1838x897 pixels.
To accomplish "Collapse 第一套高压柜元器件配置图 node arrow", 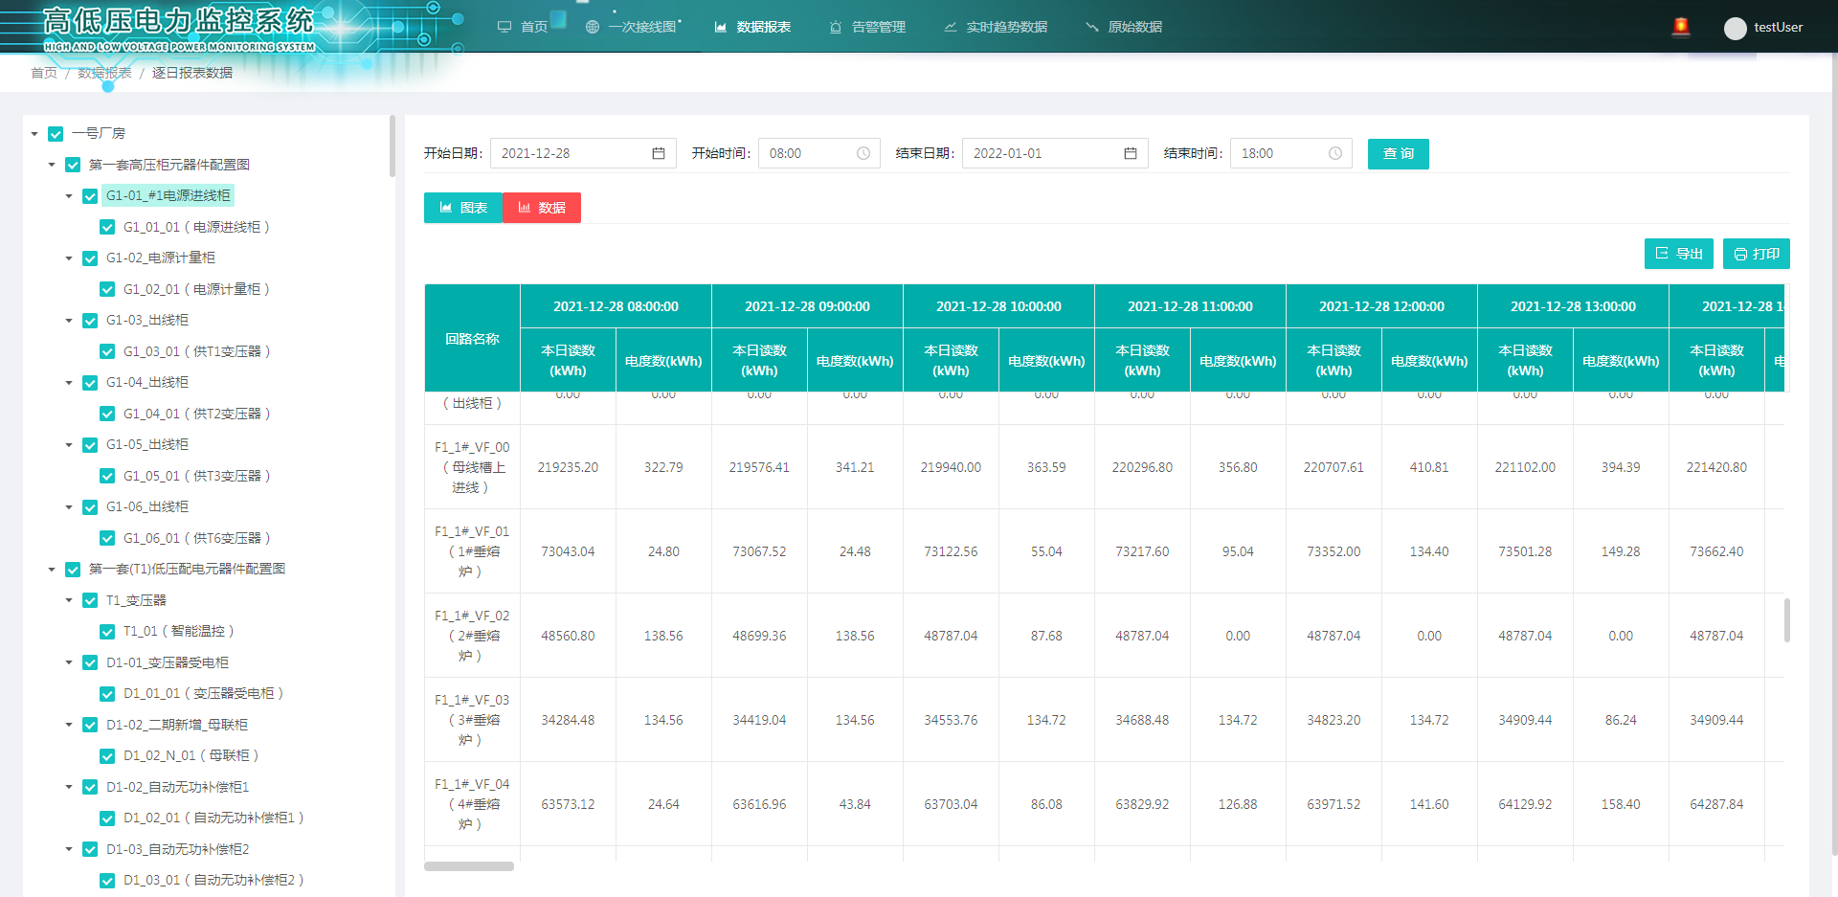I will tap(52, 165).
